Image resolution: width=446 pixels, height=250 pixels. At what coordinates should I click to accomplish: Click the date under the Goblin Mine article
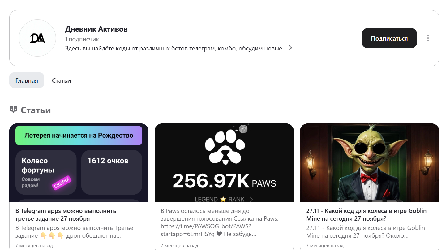(325, 246)
